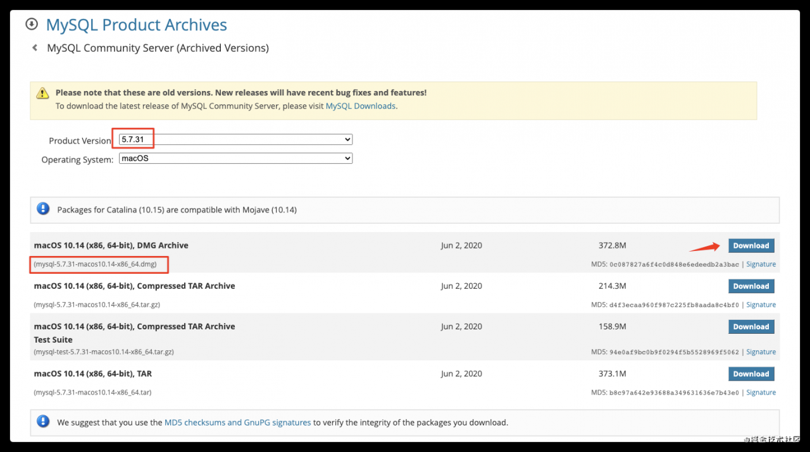Open MD5 checksums and GnuPG signatures link
The height and width of the screenshot is (452, 810).
[x=238, y=422]
